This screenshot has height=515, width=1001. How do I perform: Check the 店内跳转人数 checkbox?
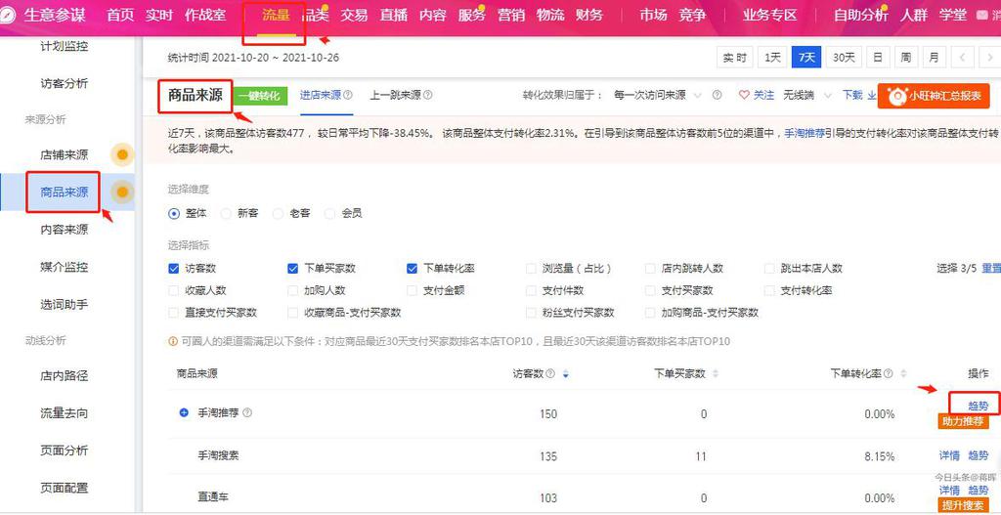650,269
